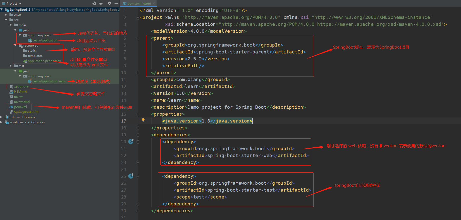
Task: Click the templates folder icon
Action: point(25,56)
